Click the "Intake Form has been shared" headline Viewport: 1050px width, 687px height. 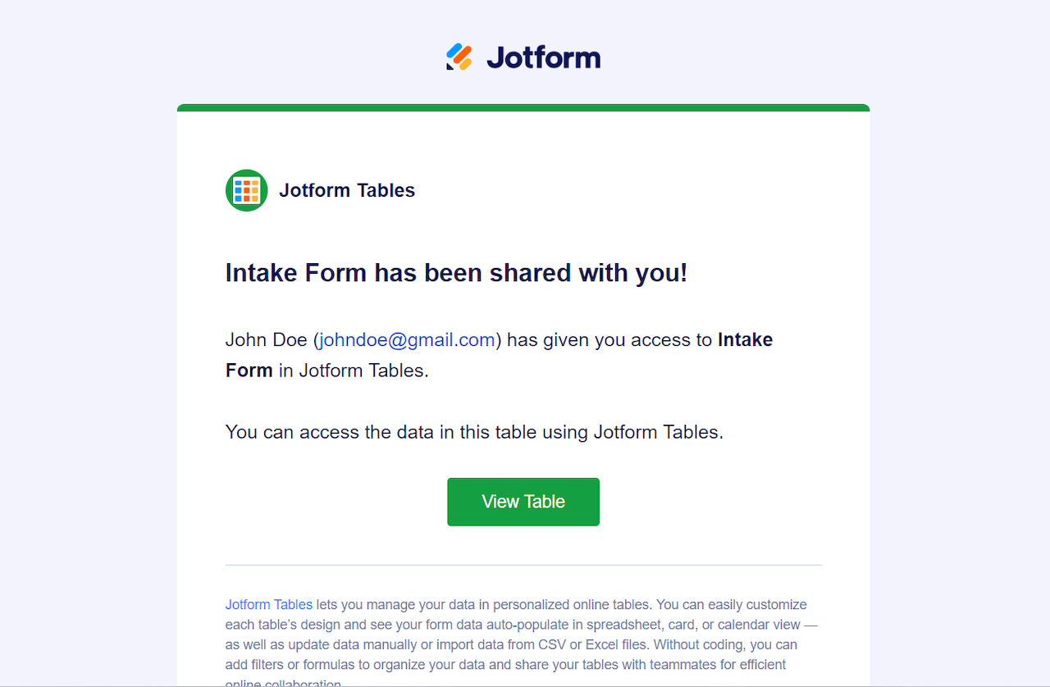[456, 273]
